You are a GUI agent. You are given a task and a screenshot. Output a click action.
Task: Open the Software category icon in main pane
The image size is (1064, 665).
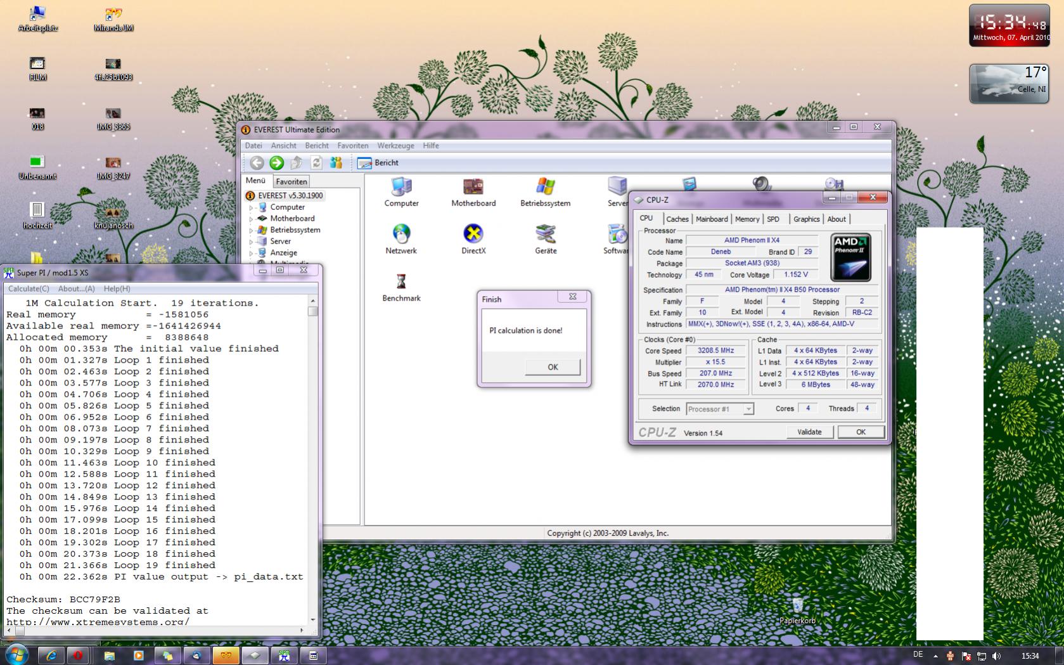616,240
